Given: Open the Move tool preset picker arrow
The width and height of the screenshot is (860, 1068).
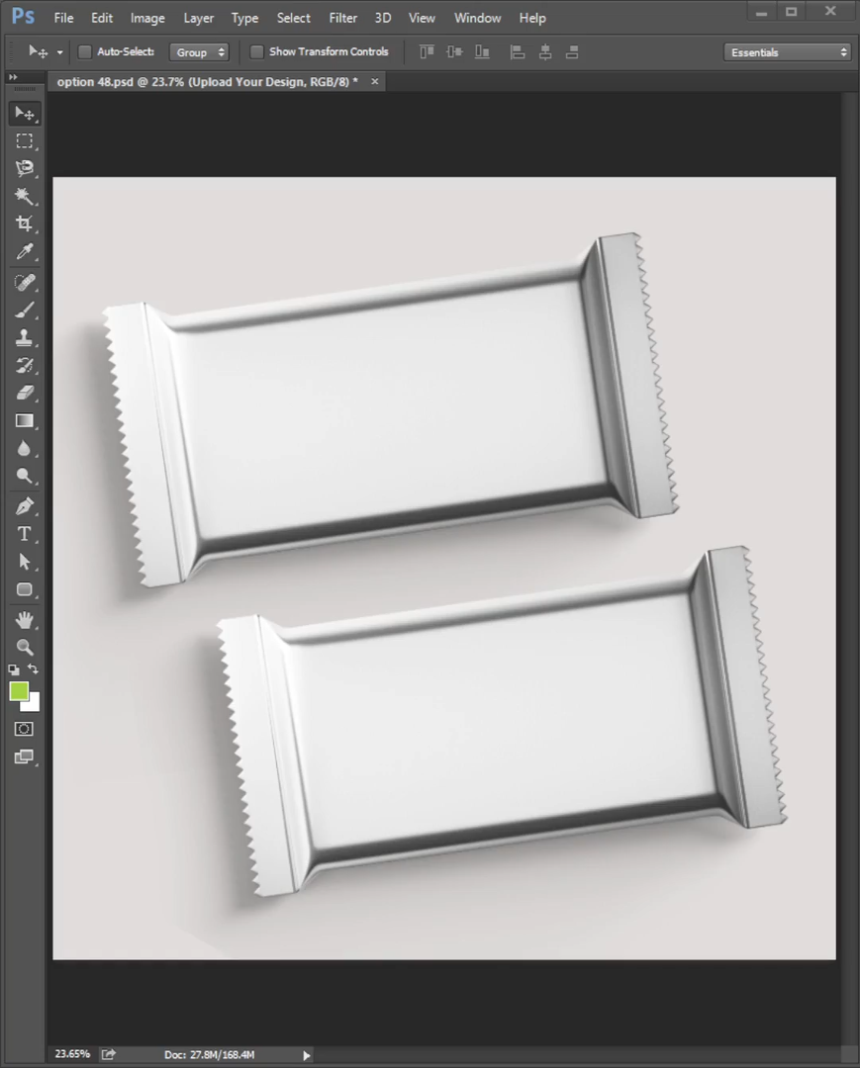Looking at the screenshot, I should (x=60, y=52).
